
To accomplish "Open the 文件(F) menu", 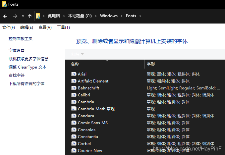I will [x=9, y=27].
